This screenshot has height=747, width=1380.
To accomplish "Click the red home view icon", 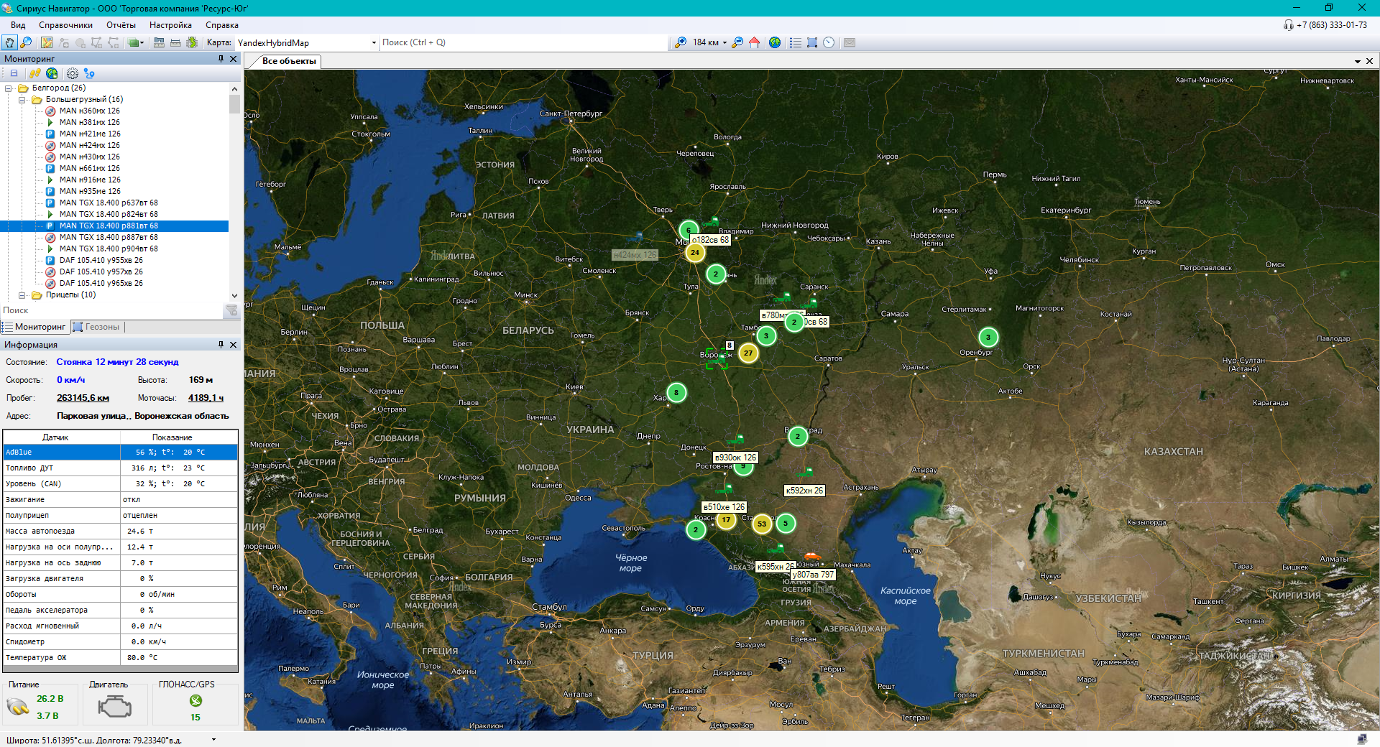I will tap(754, 43).
